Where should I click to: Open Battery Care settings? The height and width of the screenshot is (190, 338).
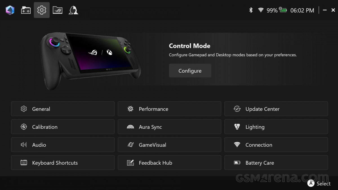click(276, 163)
